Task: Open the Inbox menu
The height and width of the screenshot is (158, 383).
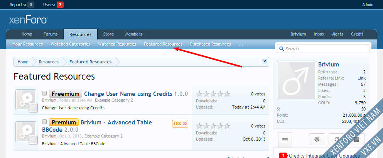Action: 319,34
